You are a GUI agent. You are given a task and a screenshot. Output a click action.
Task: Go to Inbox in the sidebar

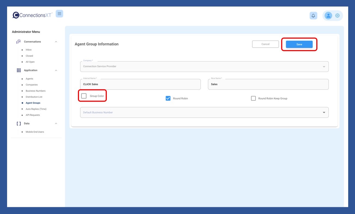(29, 50)
